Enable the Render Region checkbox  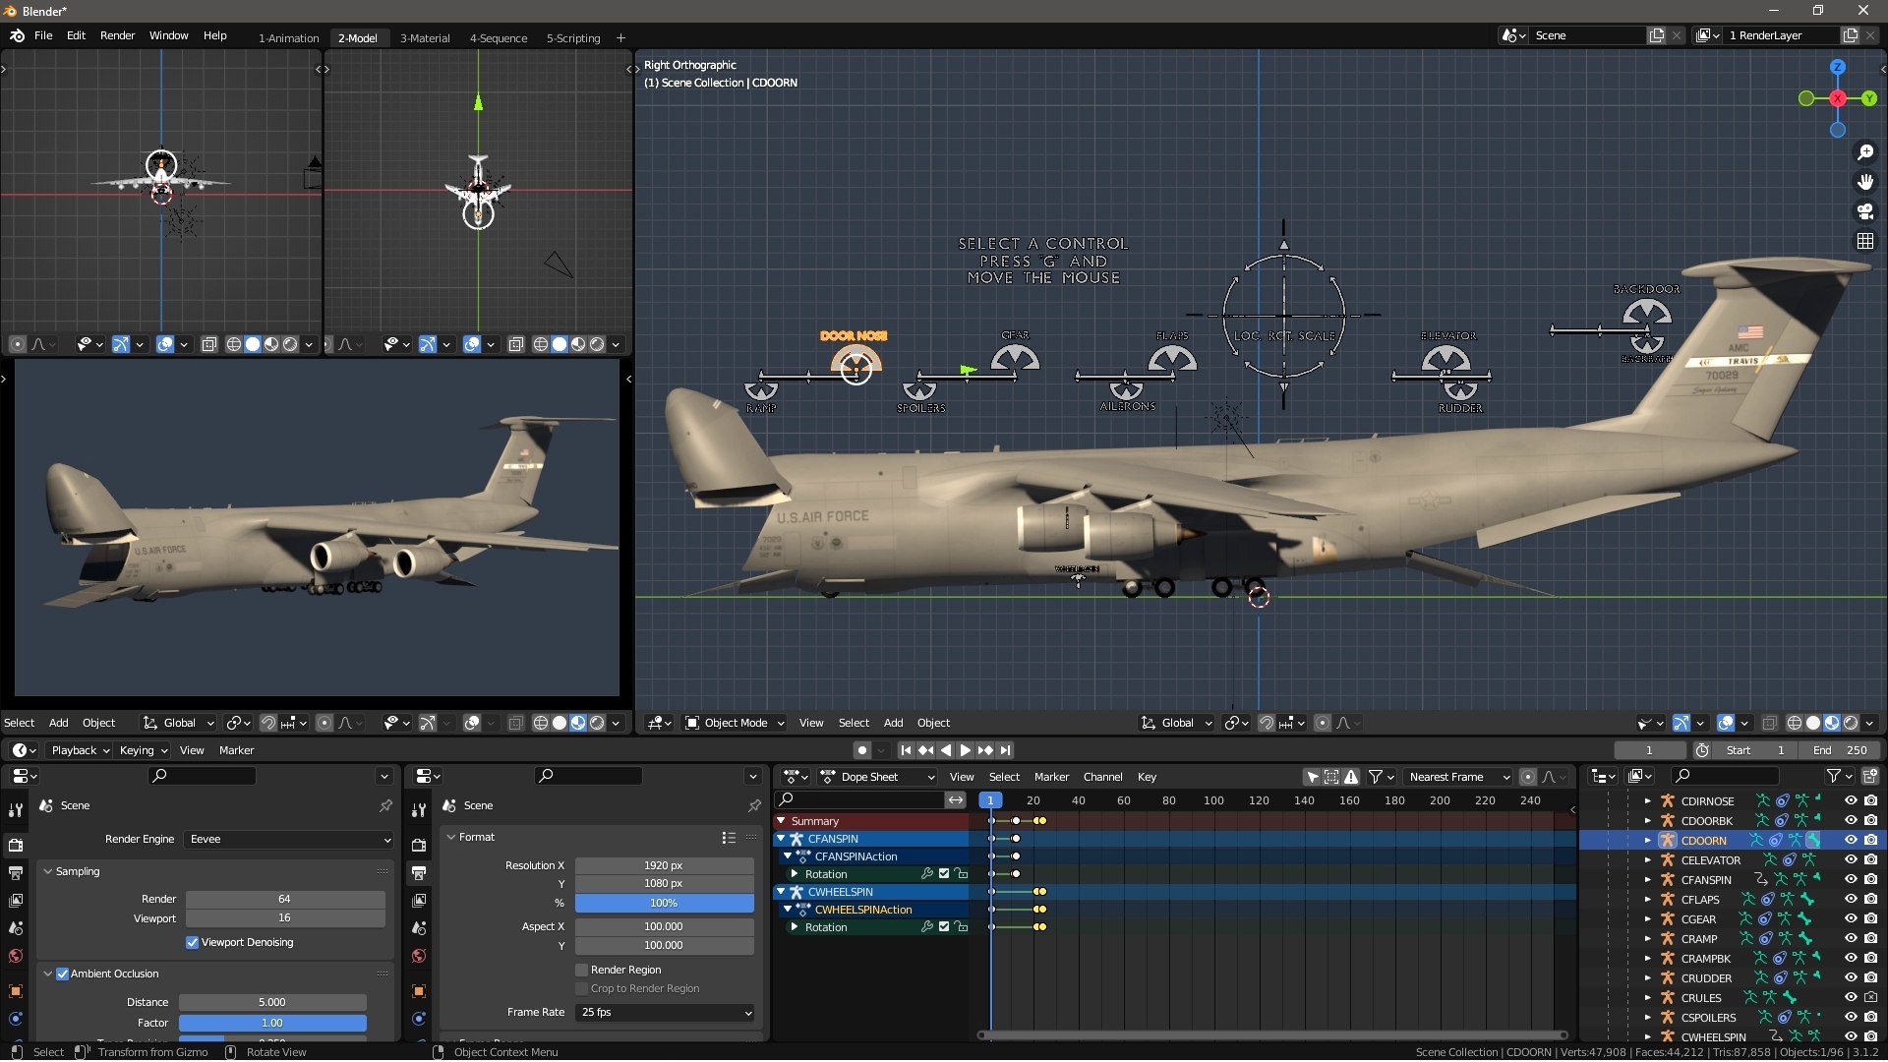tap(582, 970)
